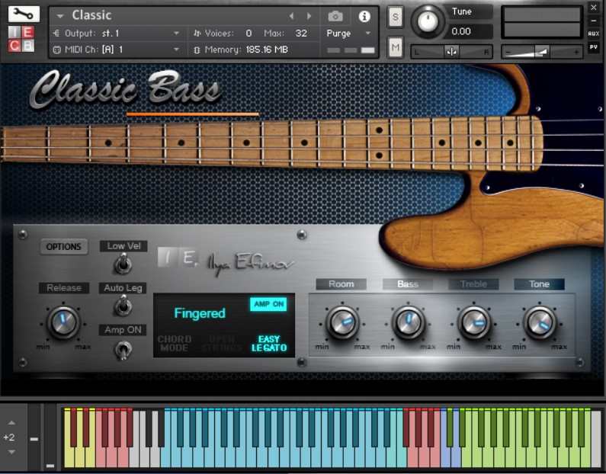The height and width of the screenshot is (474, 606).
Task: Open the Output st. 1 dropdown
Action: click(117, 34)
